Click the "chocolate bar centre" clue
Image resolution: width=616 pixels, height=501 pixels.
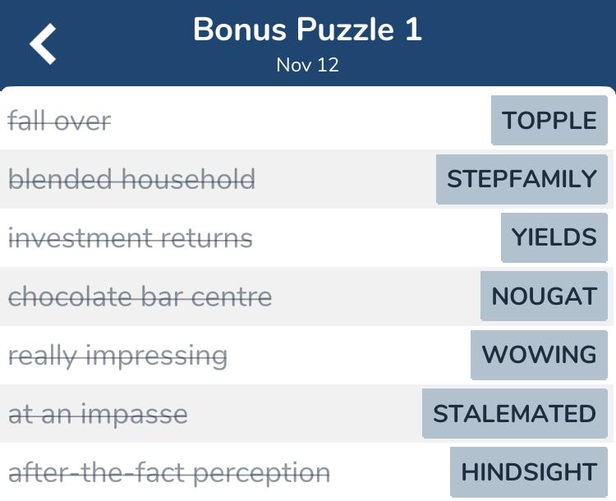(140, 296)
